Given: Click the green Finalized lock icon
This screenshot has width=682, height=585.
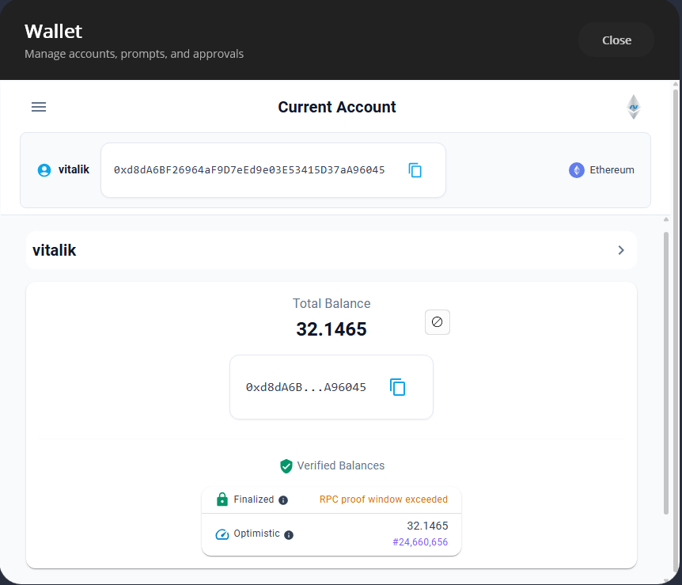Looking at the screenshot, I should click(222, 500).
